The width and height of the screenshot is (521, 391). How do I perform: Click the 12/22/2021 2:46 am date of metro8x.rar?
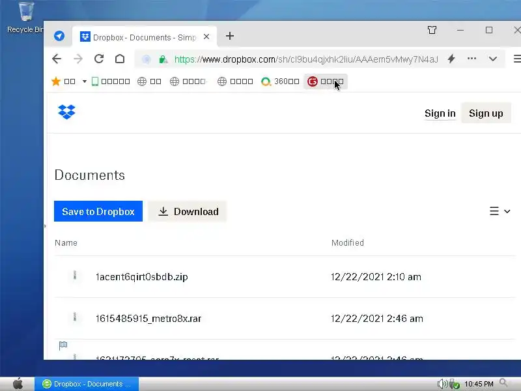pyautogui.click(x=377, y=319)
